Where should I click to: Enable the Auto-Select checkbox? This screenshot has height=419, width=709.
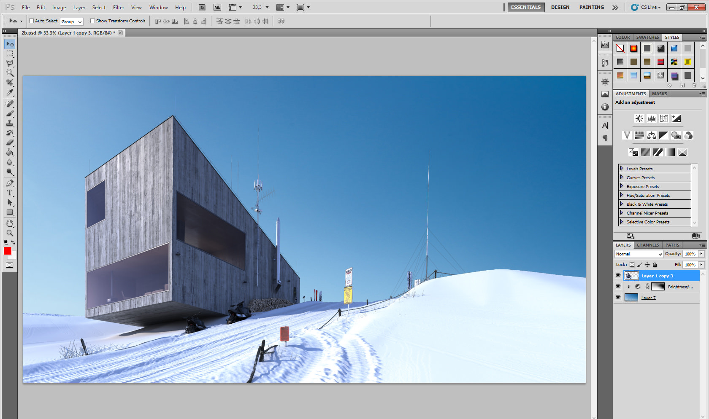click(x=31, y=21)
